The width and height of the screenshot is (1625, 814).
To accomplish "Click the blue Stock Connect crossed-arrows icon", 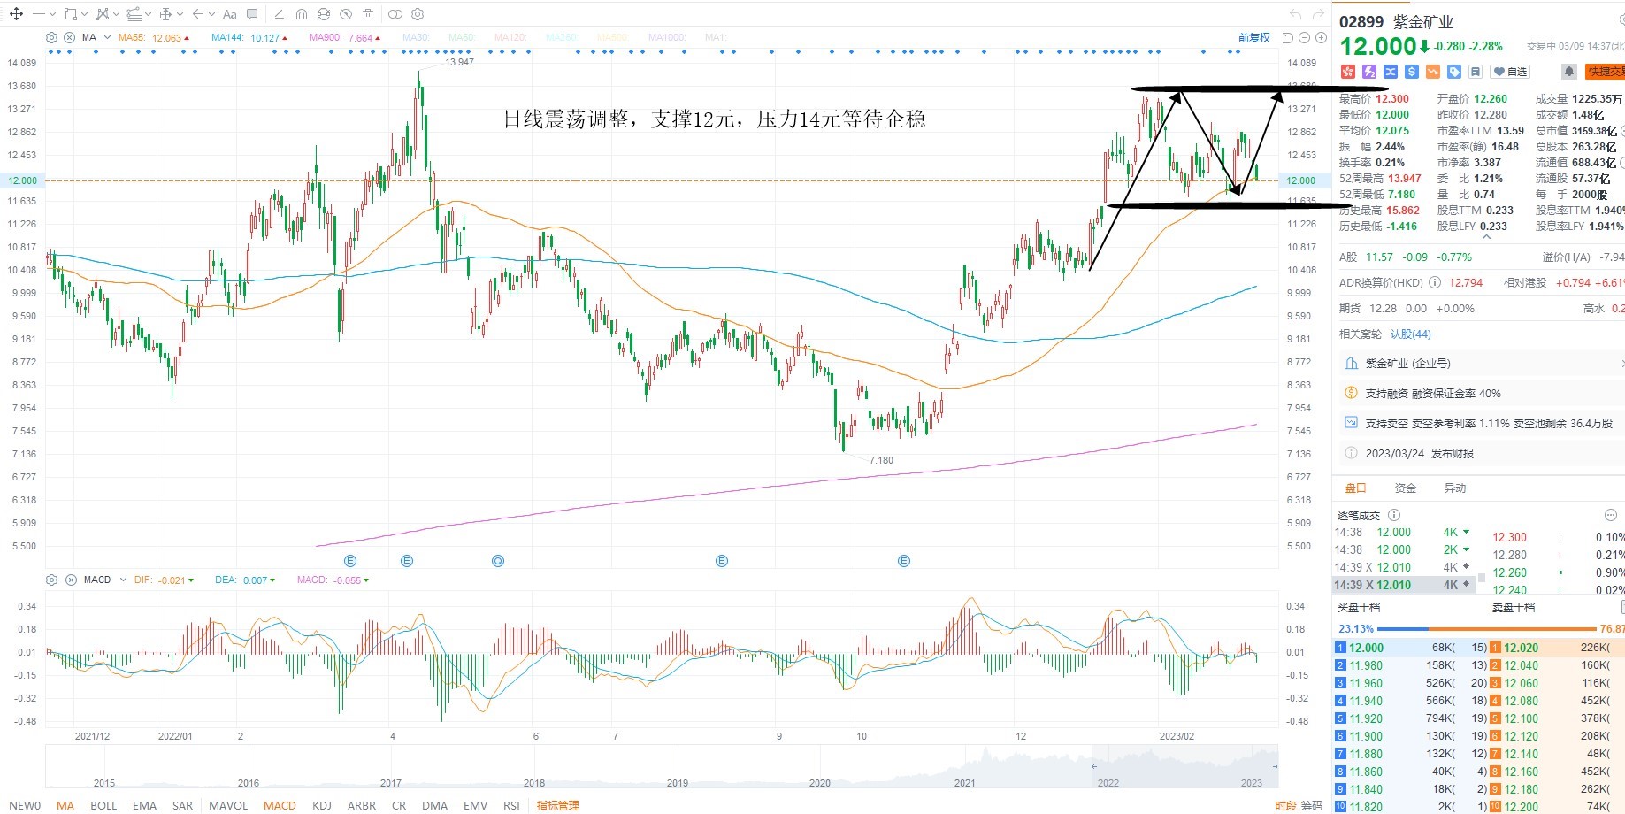I will [x=1391, y=72].
